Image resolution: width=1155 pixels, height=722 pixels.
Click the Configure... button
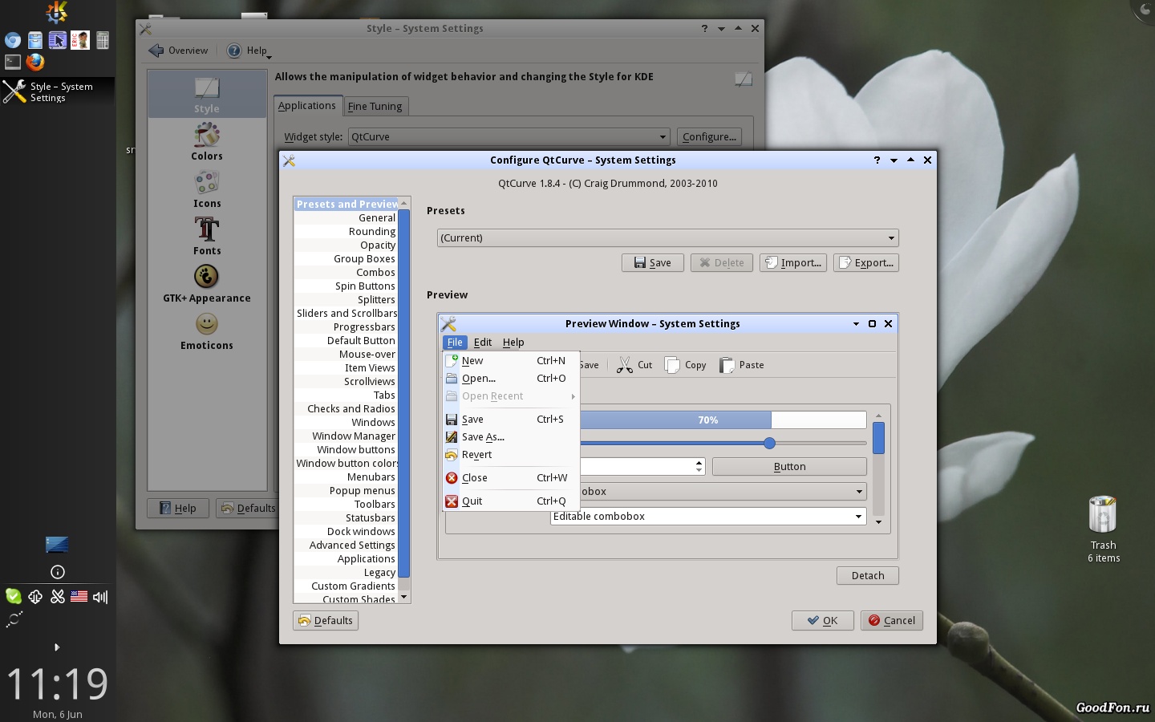(709, 137)
